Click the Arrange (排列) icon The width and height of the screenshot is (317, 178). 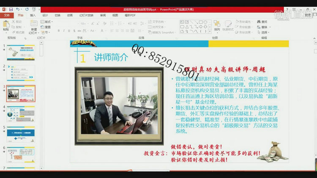click(x=217, y=24)
